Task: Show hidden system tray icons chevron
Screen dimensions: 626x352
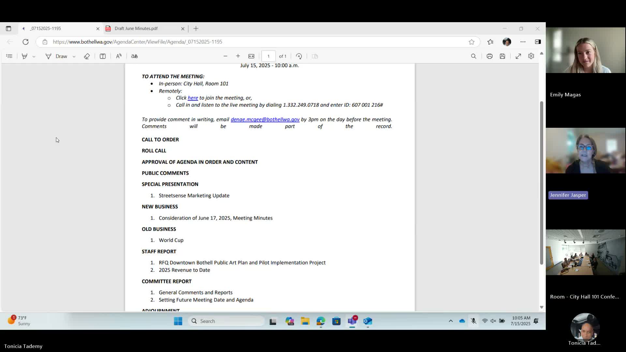Action: tap(451, 321)
